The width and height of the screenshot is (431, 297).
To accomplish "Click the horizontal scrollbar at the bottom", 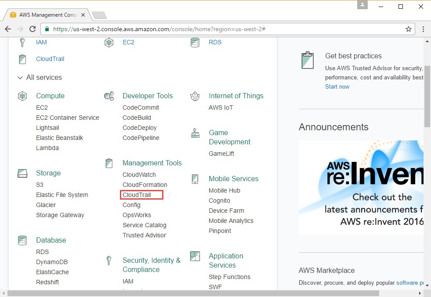I will click(193, 293).
